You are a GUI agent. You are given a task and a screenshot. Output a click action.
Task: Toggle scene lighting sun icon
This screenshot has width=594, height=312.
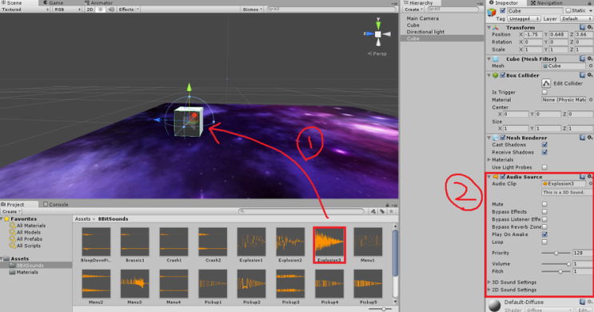(101, 9)
